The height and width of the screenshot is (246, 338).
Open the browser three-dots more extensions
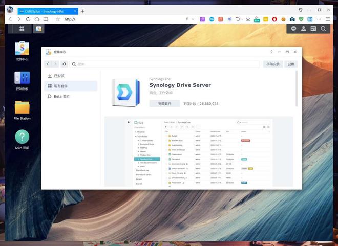tap(319, 19)
